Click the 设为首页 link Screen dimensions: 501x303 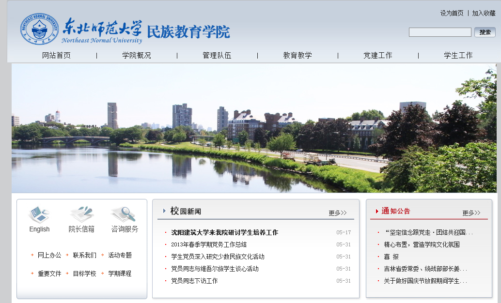pos(452,13)
